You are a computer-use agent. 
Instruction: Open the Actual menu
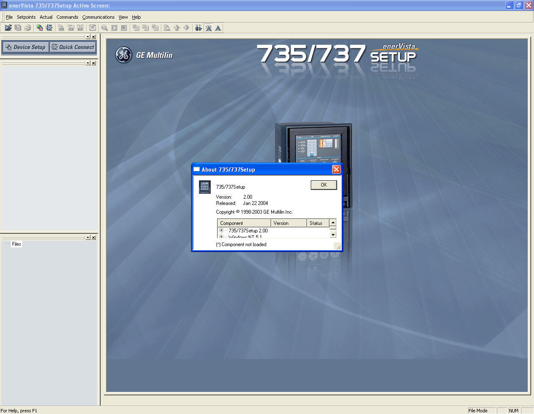coord(46,17)
